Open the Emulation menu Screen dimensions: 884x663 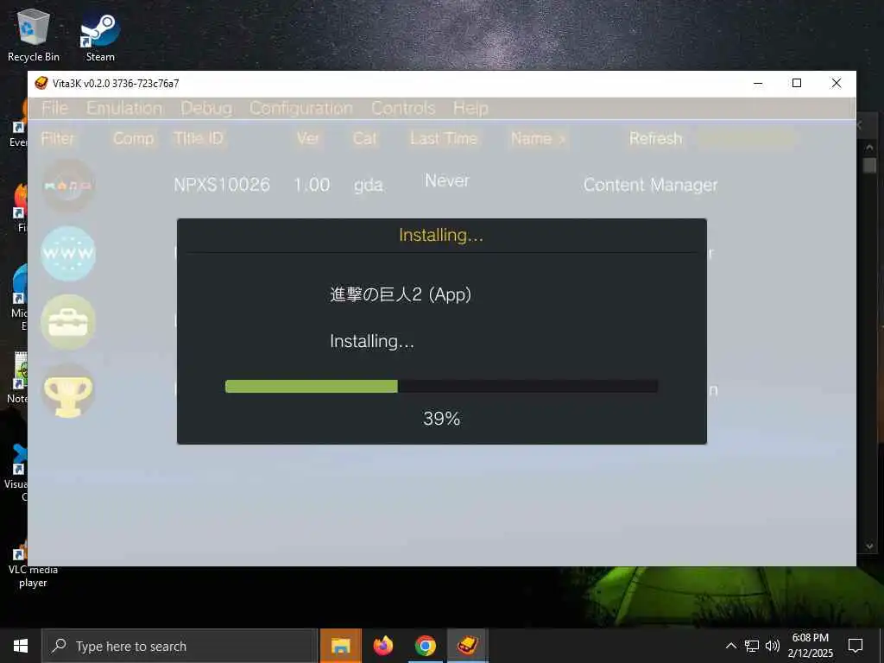pos(124,108)
